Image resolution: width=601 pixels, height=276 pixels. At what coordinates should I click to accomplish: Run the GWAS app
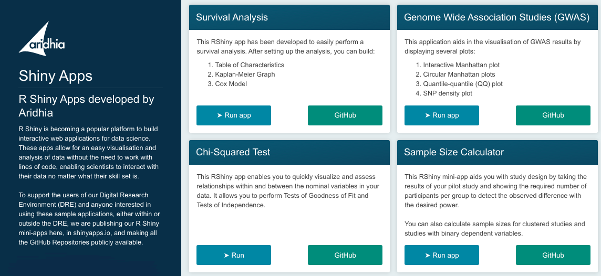pos(441,115)
